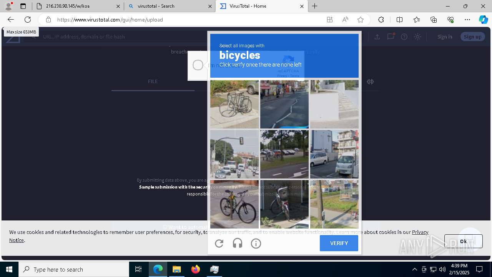
Task: Open Task View
Action: tap(138, 269)
